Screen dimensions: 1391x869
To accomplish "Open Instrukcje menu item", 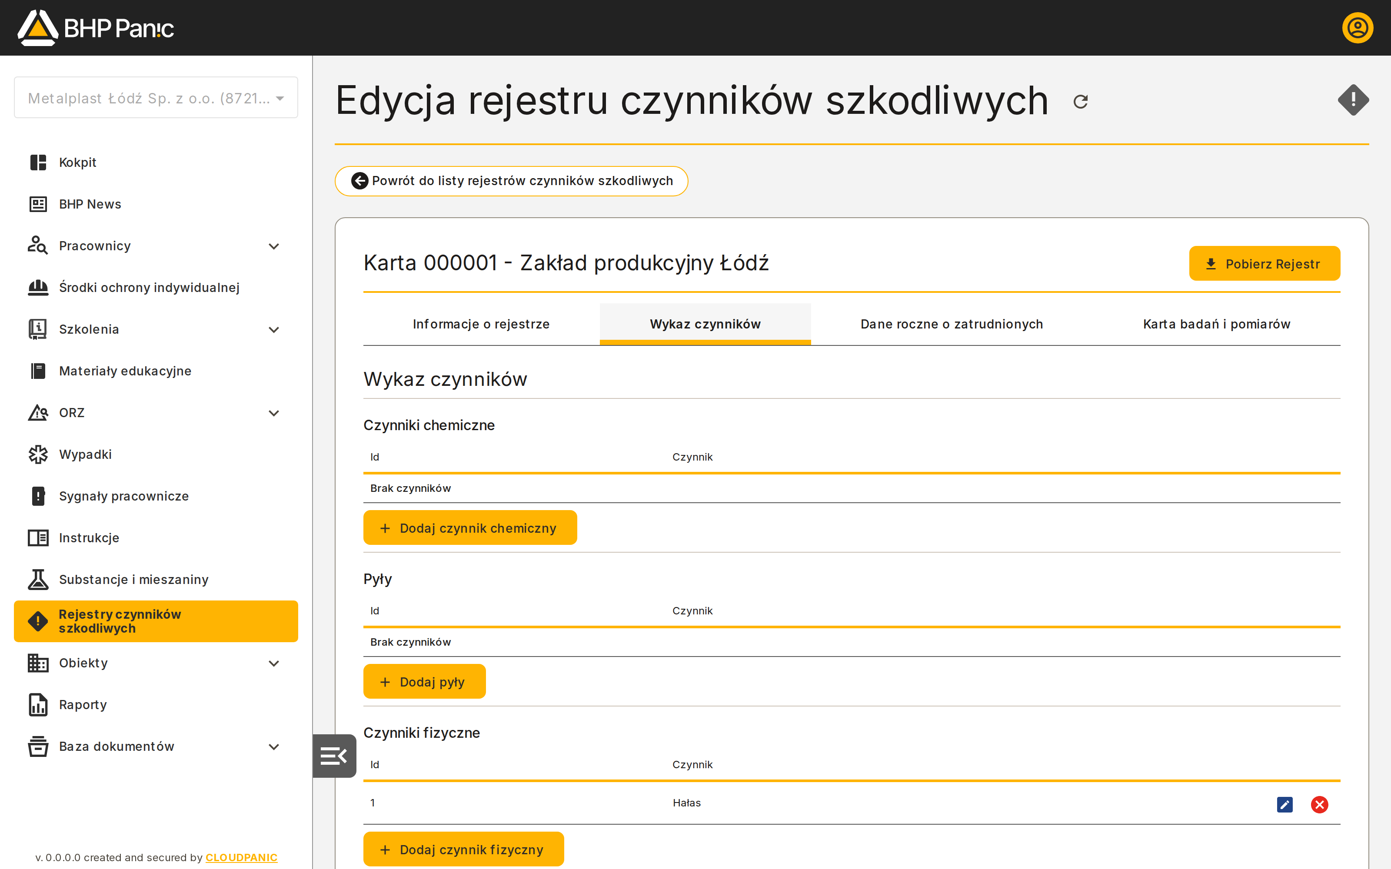I will coord(156,538).
